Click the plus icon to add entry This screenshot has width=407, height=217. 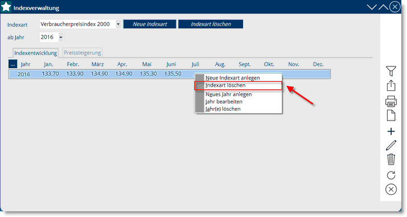[x=391, y=132]
